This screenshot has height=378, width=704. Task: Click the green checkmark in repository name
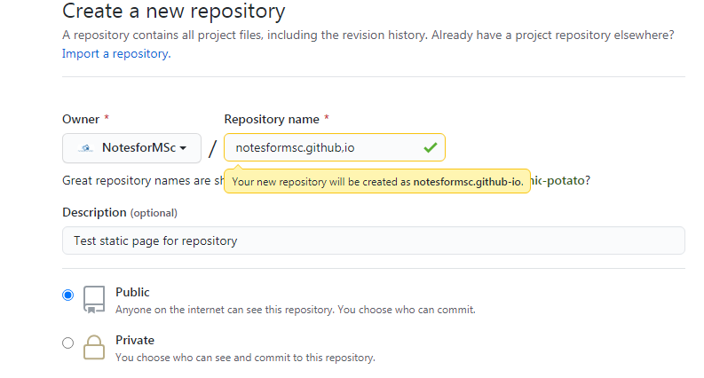430,147
